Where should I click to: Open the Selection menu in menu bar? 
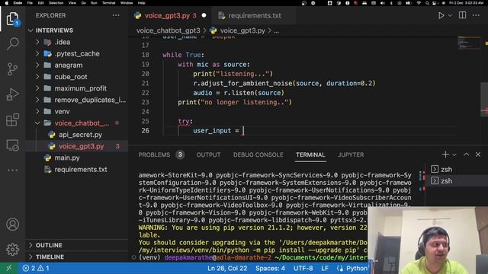[x=56, y=3]
